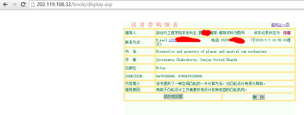Select the 作 者: label cell
Viewport: 304px width, 115px height.
(x=140, y=60)
